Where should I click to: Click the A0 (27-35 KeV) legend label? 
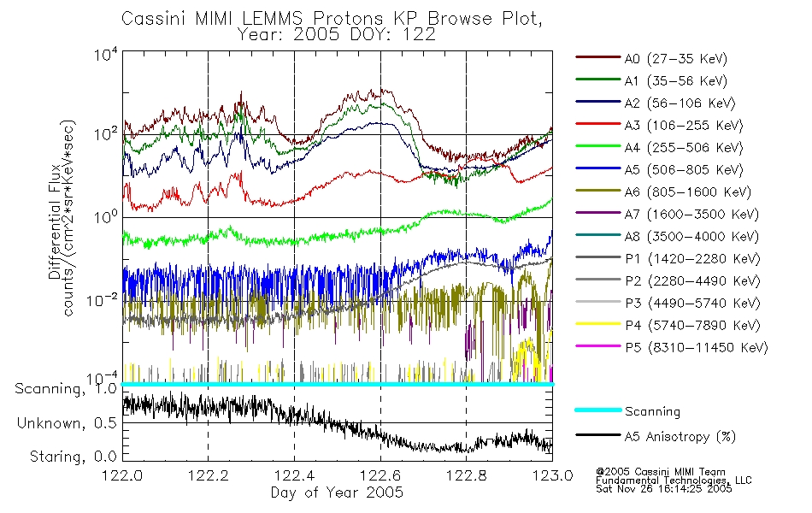click(x=676, y=58)
